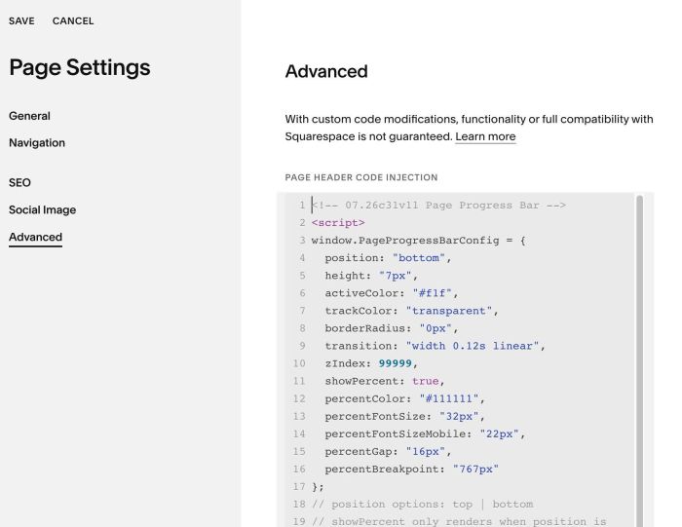
Task: Switch to the SEO tab
Action: pyautogui.click(x=20, y=182)
